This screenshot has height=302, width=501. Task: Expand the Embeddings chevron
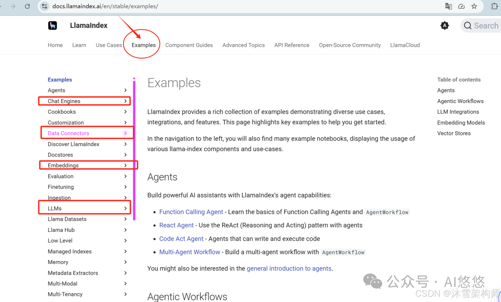(126, 165)
